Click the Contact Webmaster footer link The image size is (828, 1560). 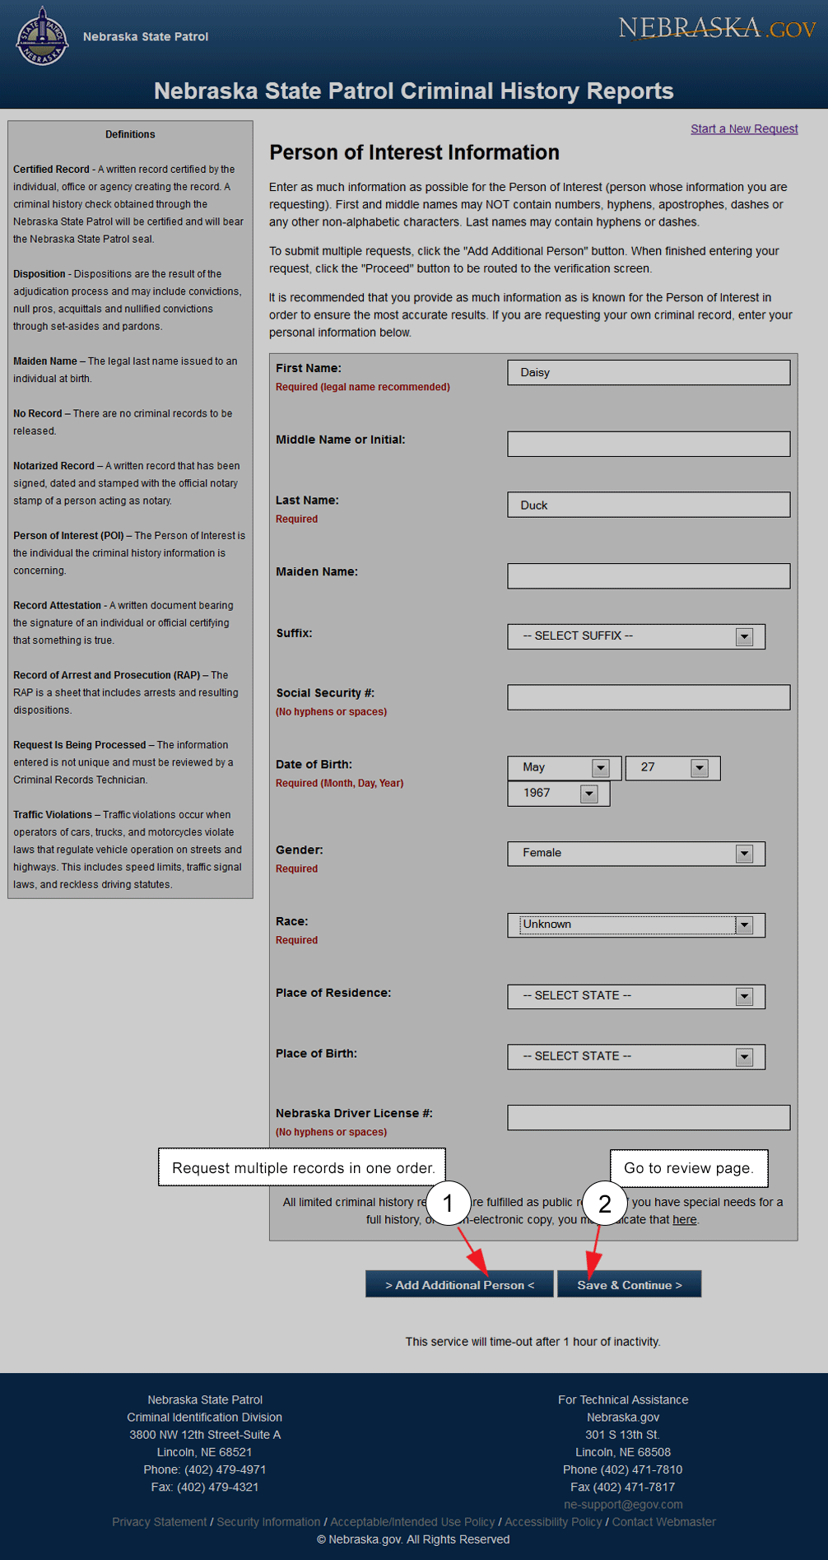[x=663, y=1521]
